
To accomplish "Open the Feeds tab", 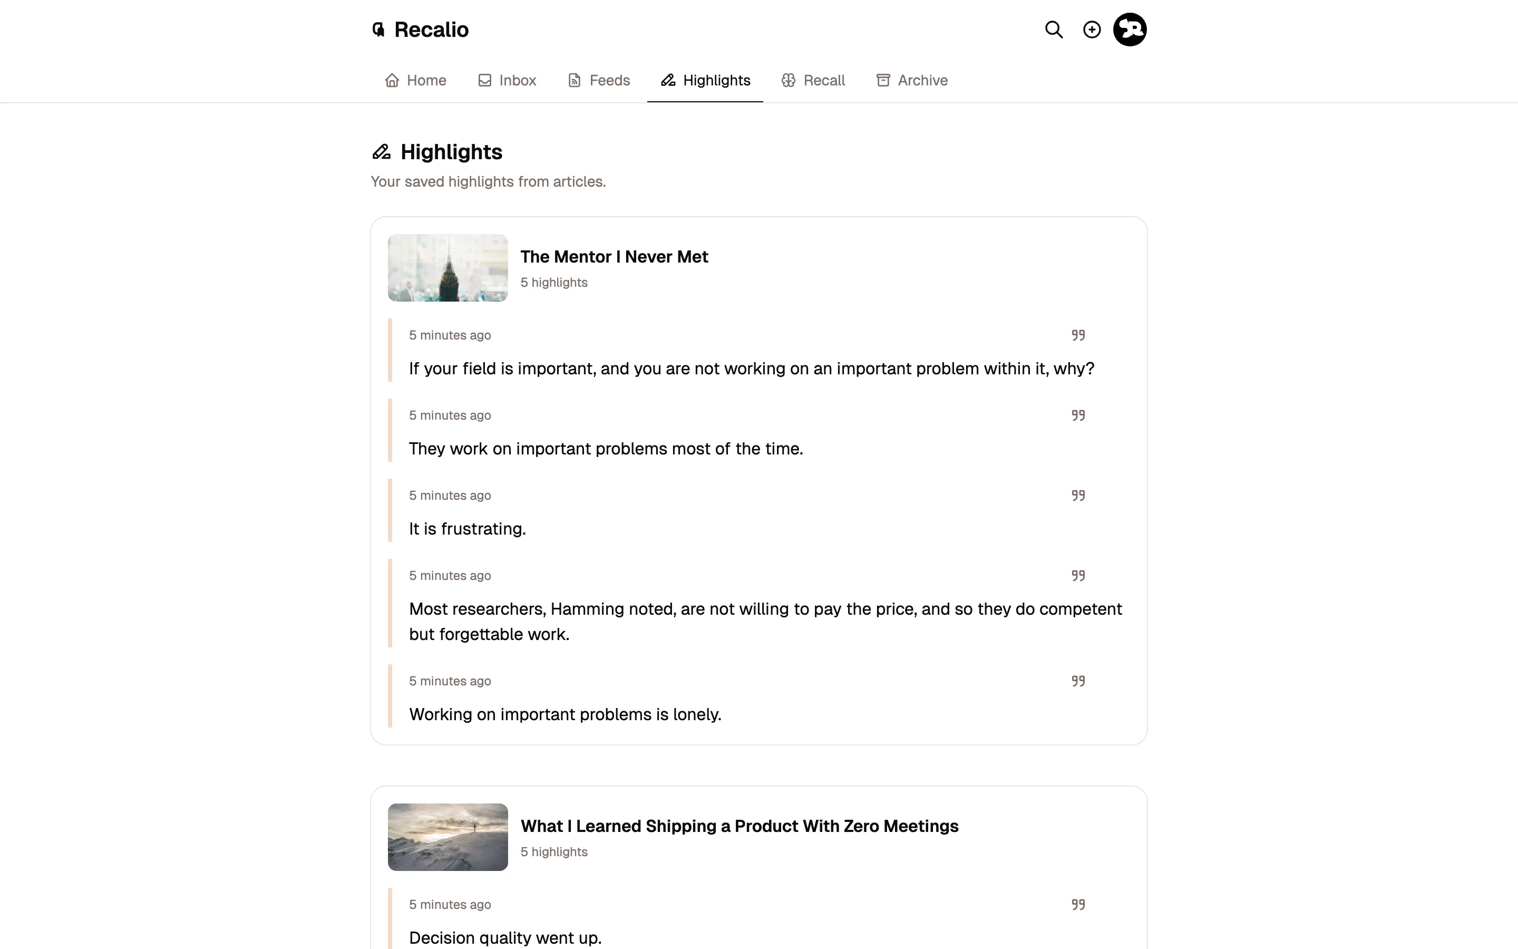I will coord(598,80).
